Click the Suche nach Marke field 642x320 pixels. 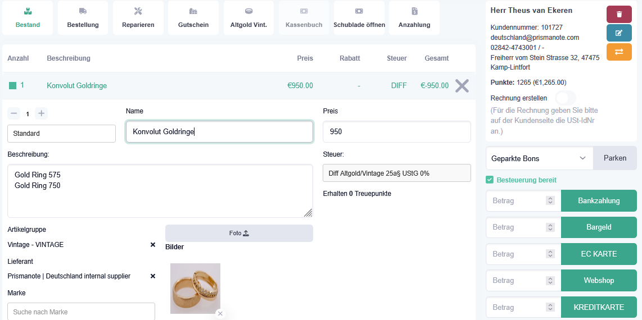(81, 312)
